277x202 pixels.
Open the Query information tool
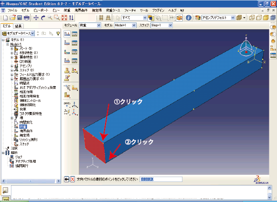pos(189,18)
